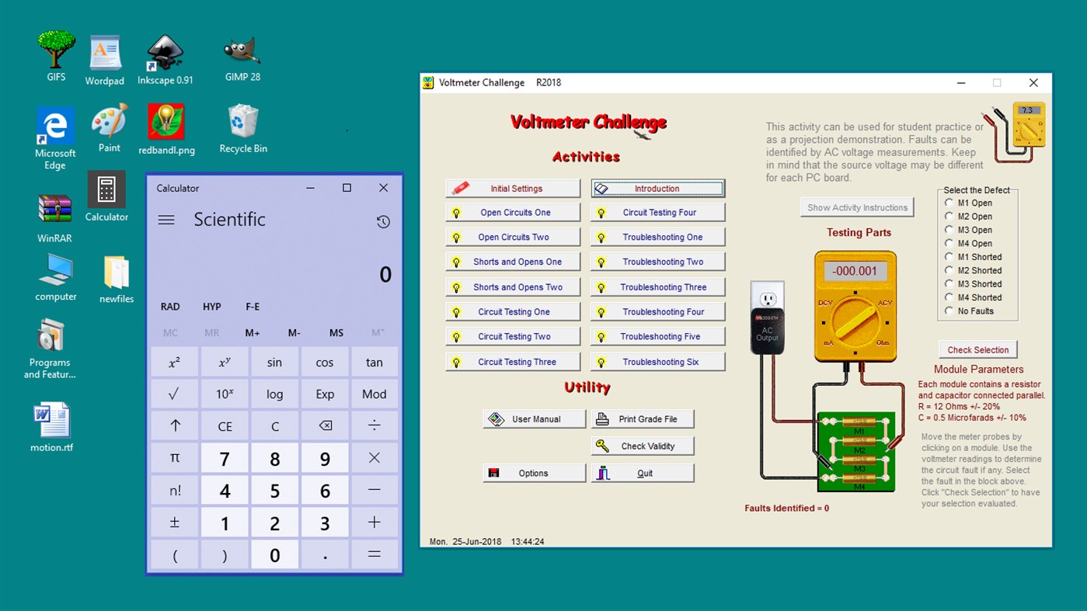Viewport: 1087px width, 611px height.
Task: Open the Calculator navigation menu
Action: tap(165, 220)
